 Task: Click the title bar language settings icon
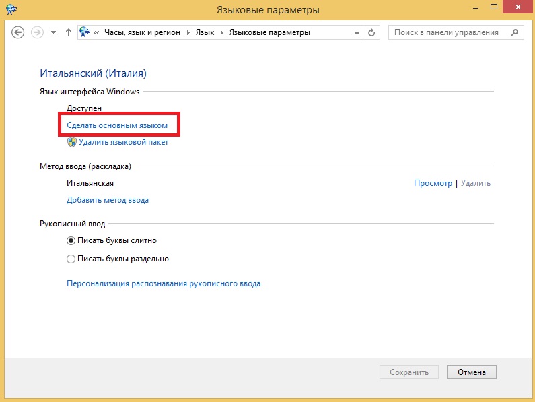[x=11, y=9]
